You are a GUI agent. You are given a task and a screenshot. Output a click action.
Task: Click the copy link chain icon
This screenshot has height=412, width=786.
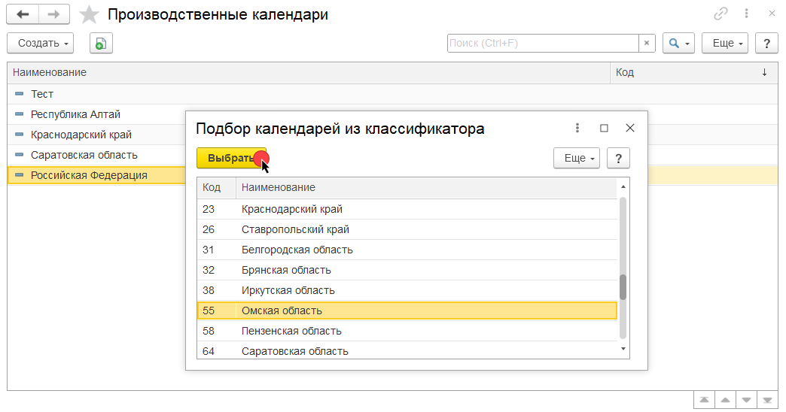(x=721, y=14)
